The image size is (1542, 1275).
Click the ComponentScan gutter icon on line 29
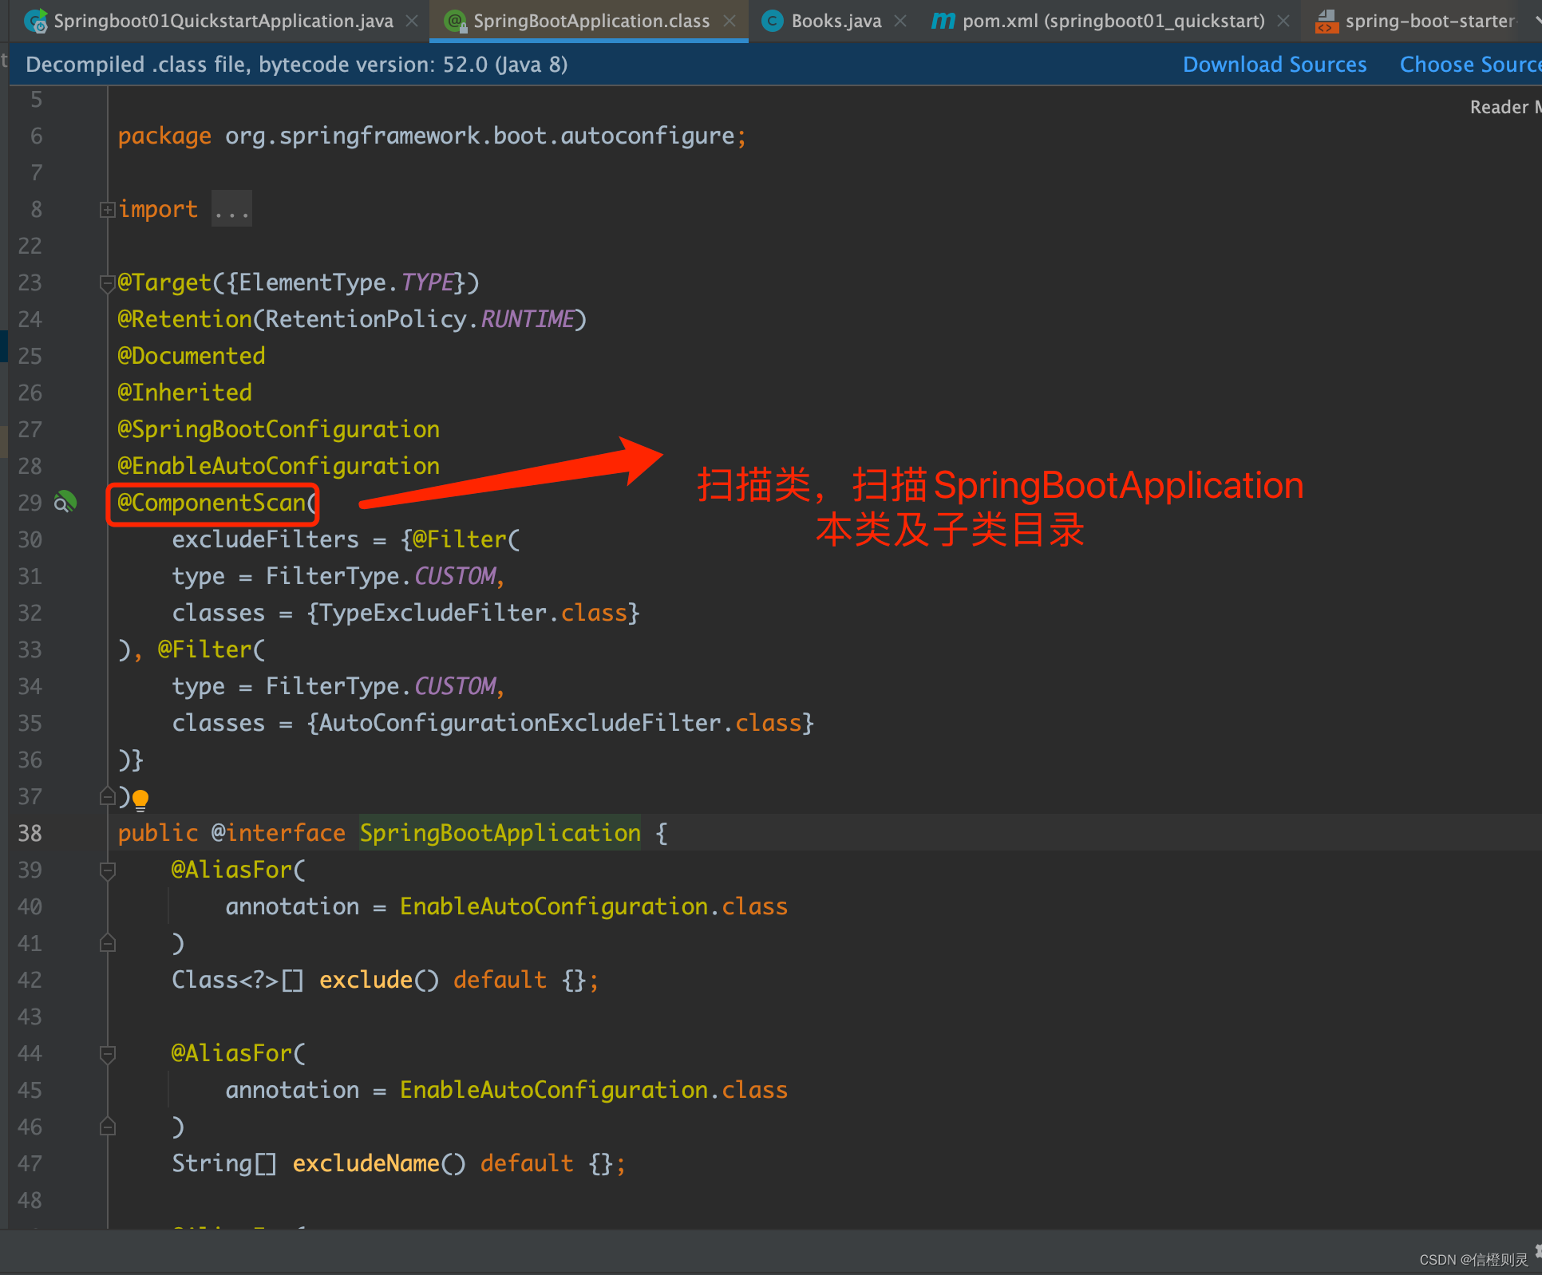(x=65, y=502)
